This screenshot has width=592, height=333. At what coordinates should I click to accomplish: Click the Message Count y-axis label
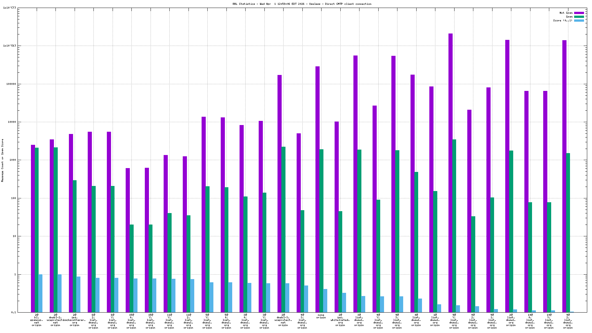[x=3, y=160]
